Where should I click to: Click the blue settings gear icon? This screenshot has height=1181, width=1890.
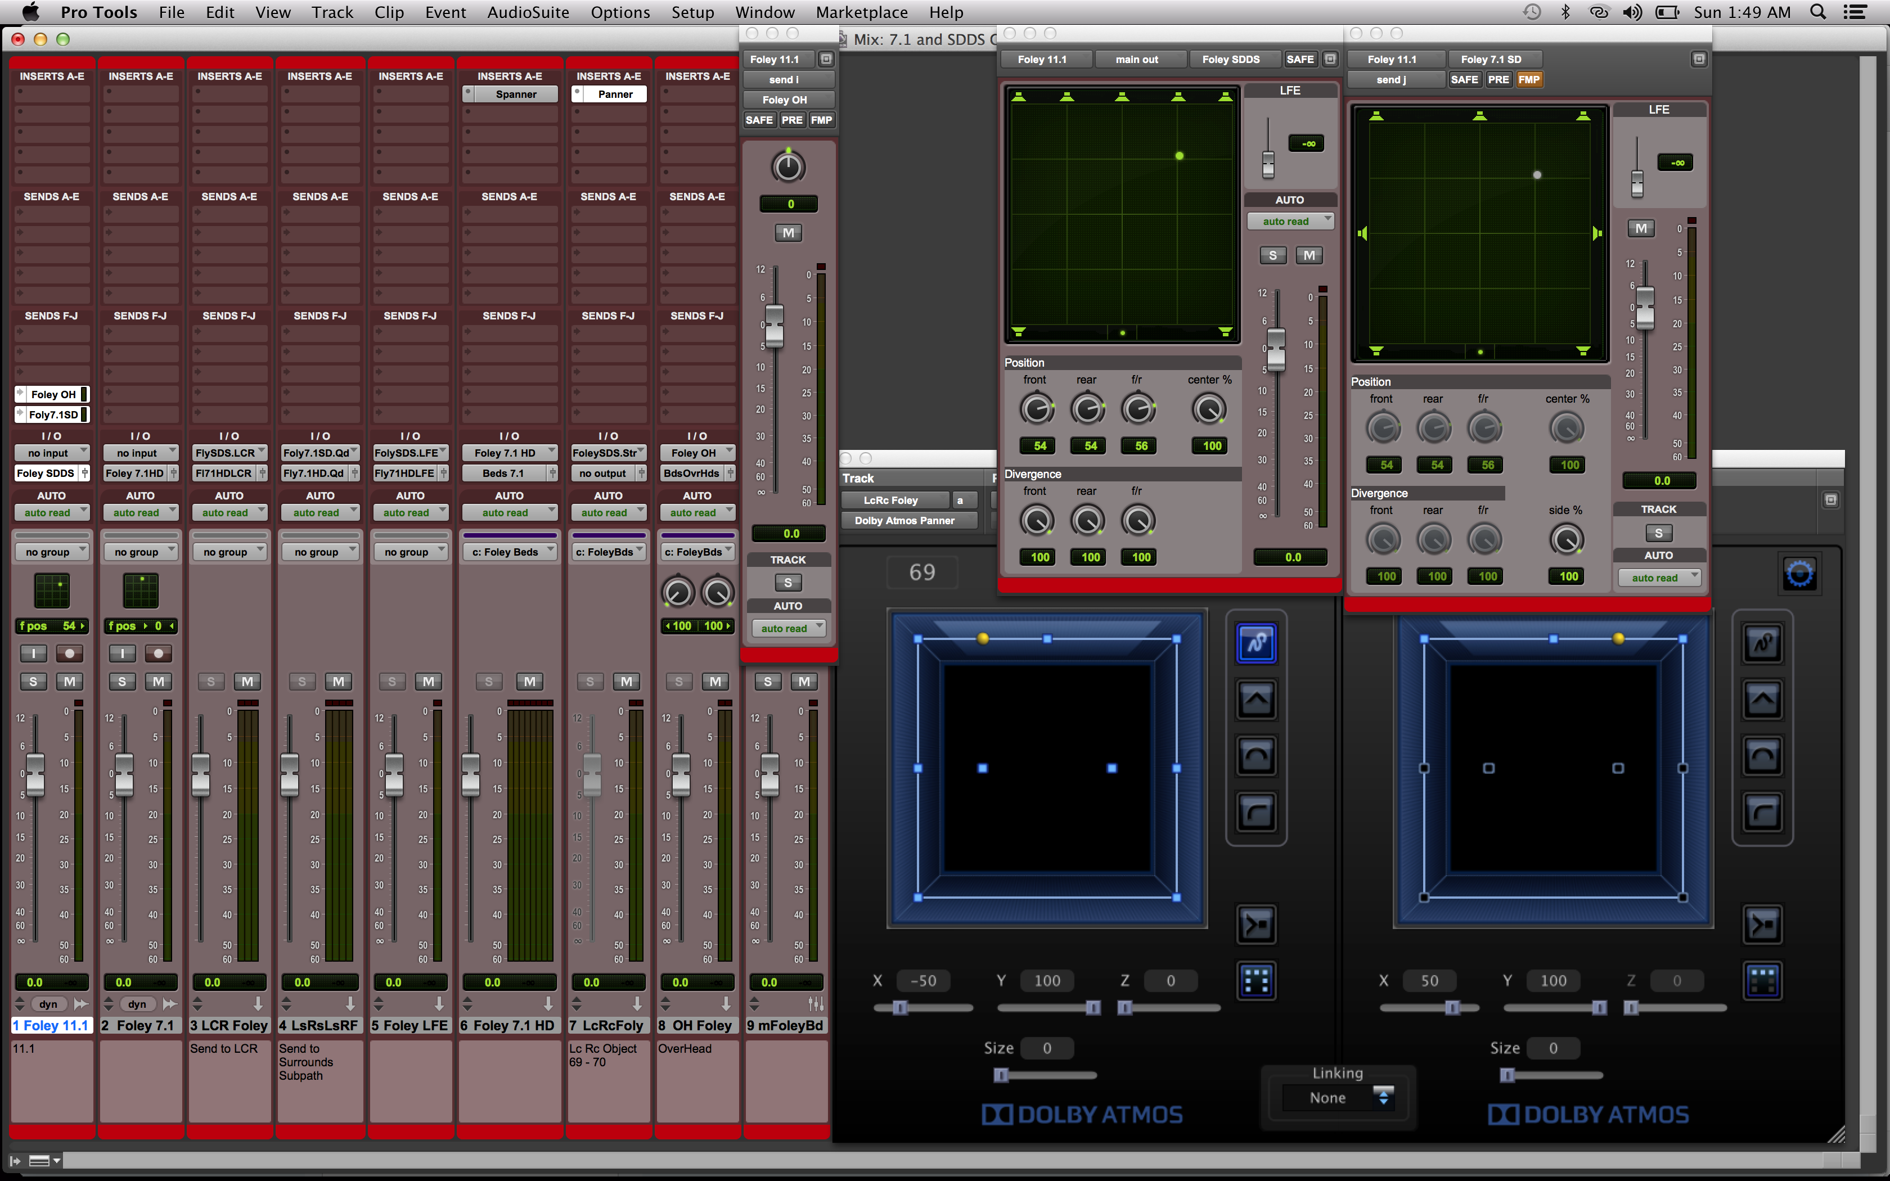tap(1799, 574)
